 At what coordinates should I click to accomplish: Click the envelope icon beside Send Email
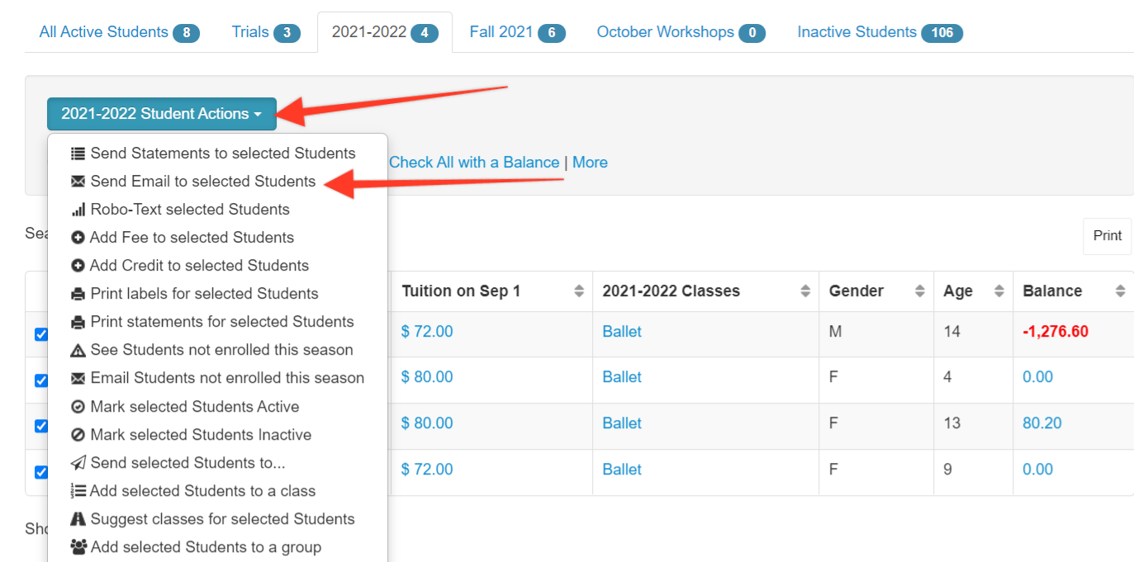point(78,182)
